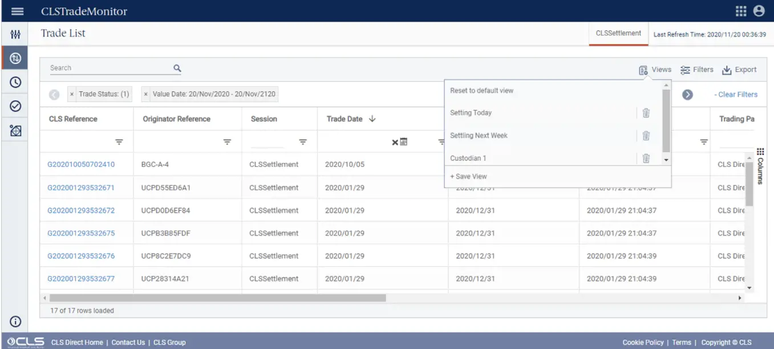Image resolution: width=774 pixels, height=349 pixels.
Task: Delete the Settling Next Week view
Action: click(646, 136)
